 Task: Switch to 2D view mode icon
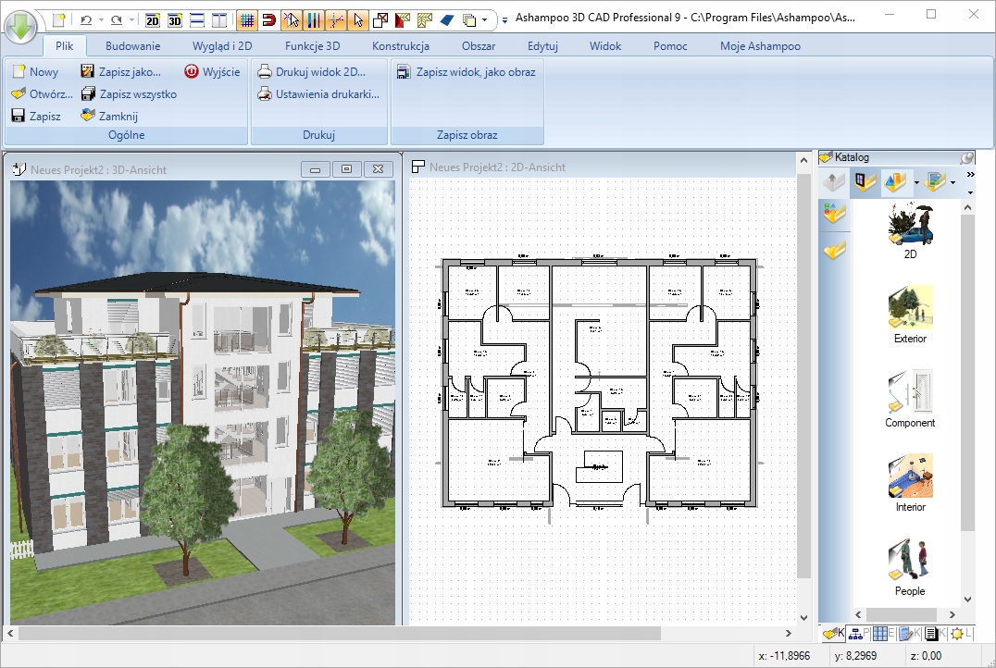(154, 19)
